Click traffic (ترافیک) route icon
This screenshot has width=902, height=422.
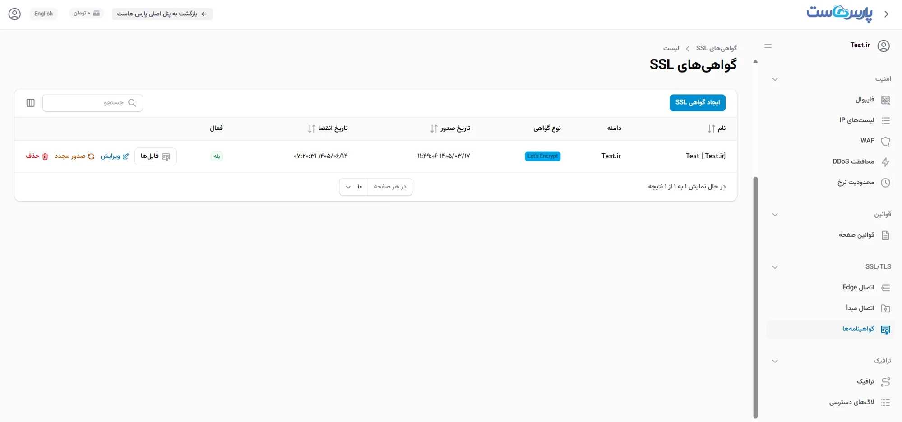885,382
